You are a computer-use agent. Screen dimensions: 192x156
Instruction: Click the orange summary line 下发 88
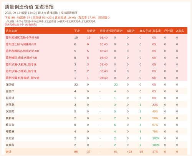click(57, 18)
